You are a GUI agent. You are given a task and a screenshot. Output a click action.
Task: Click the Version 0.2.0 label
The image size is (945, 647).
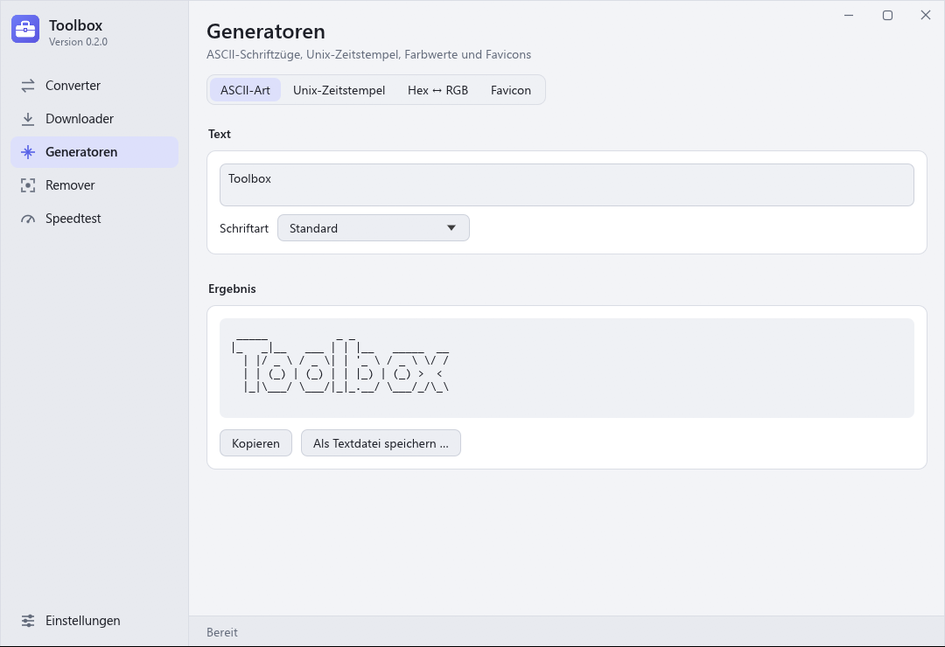(x=78, y=42)
